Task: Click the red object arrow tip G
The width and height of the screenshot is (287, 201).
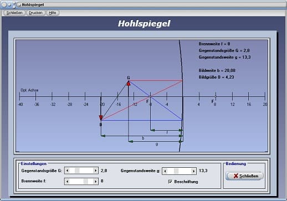Action: click(x=129, y=83)
